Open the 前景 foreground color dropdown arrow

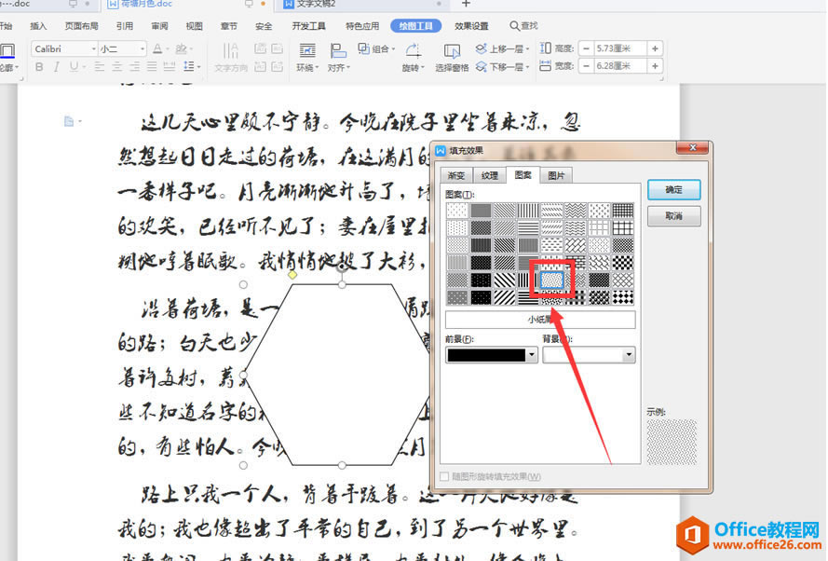click(532, 355)
